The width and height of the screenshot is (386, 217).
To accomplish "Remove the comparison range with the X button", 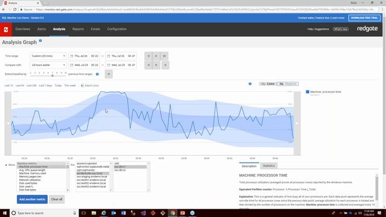I will tap(165, 65).
